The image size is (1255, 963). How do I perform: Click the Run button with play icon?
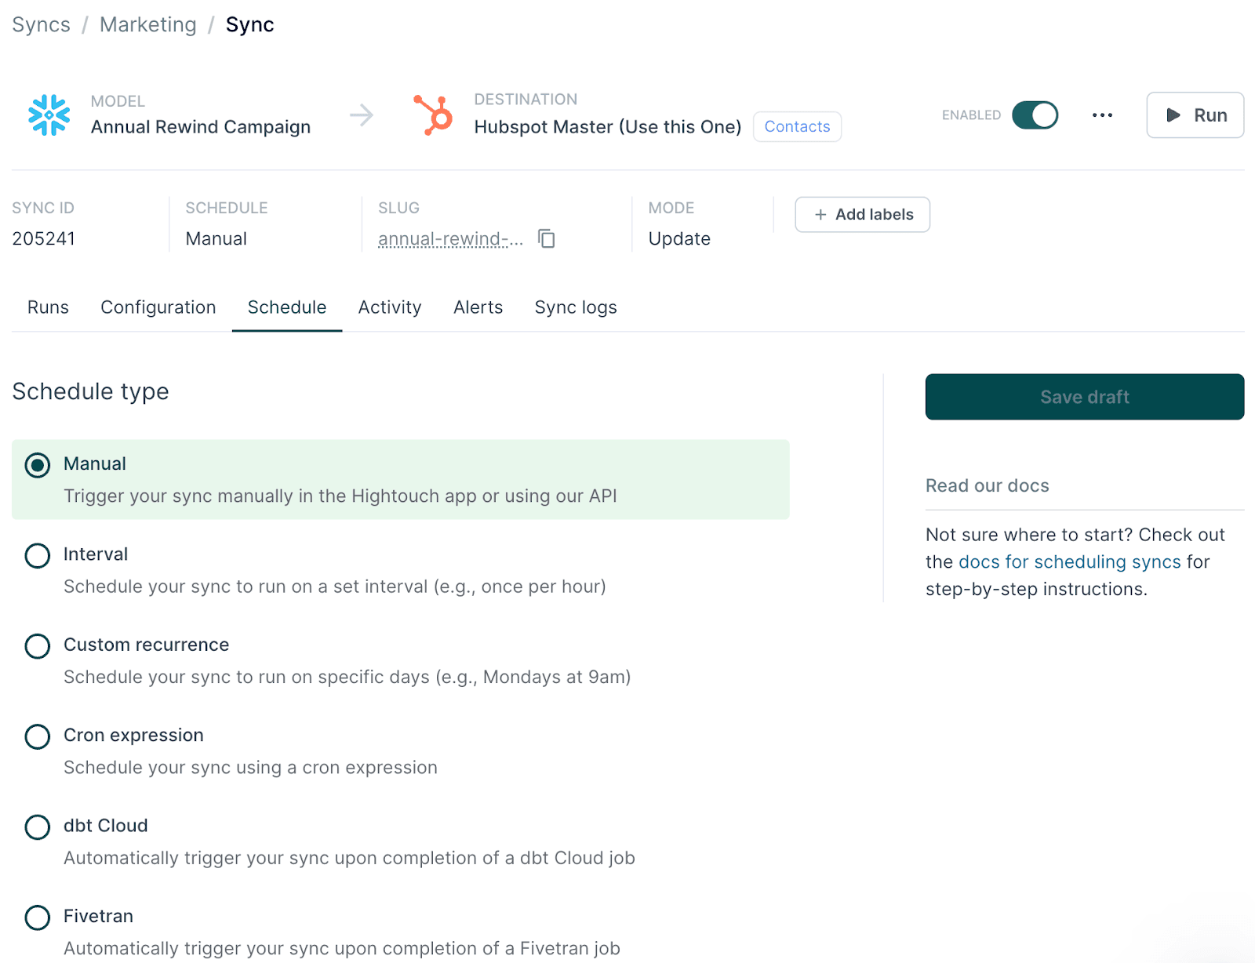1194,114
